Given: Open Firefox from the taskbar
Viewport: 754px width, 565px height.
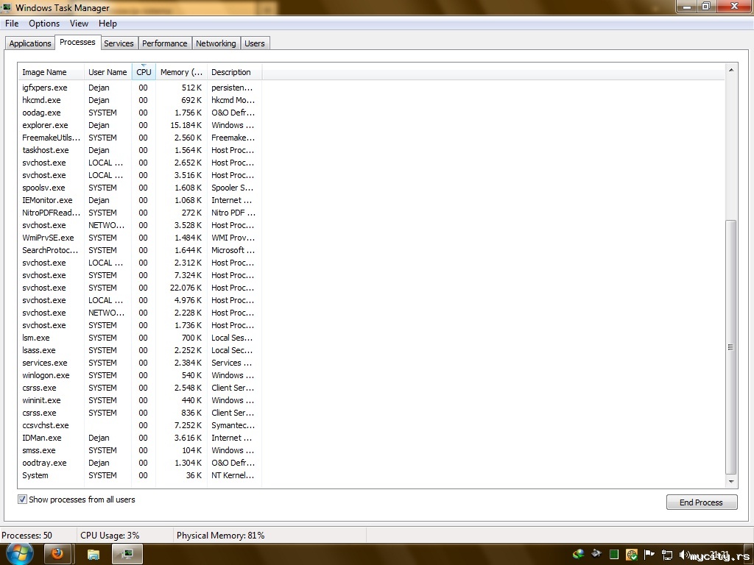Looking at the screenshot, I should click(x=57, y=554).
